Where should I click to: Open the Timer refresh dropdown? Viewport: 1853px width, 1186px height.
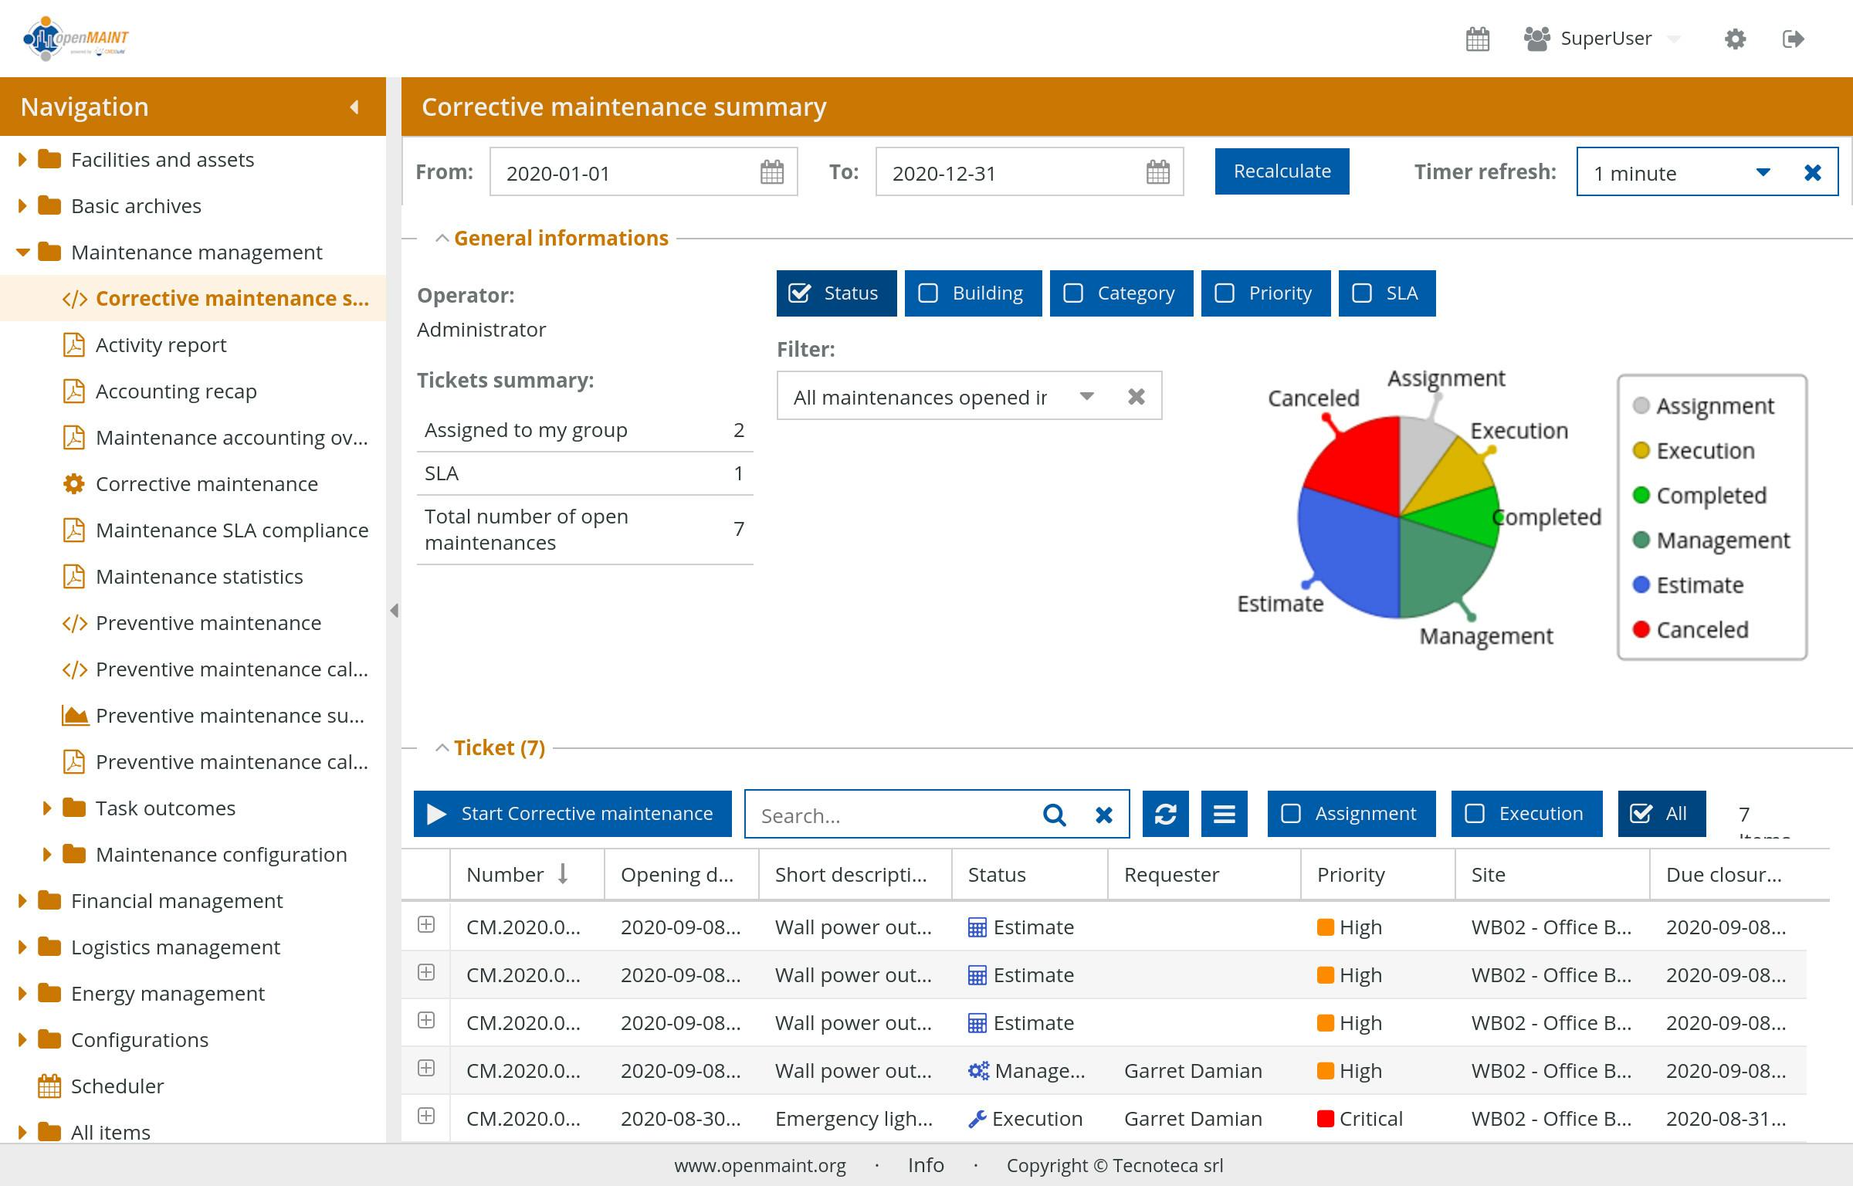pos(1763,172)
